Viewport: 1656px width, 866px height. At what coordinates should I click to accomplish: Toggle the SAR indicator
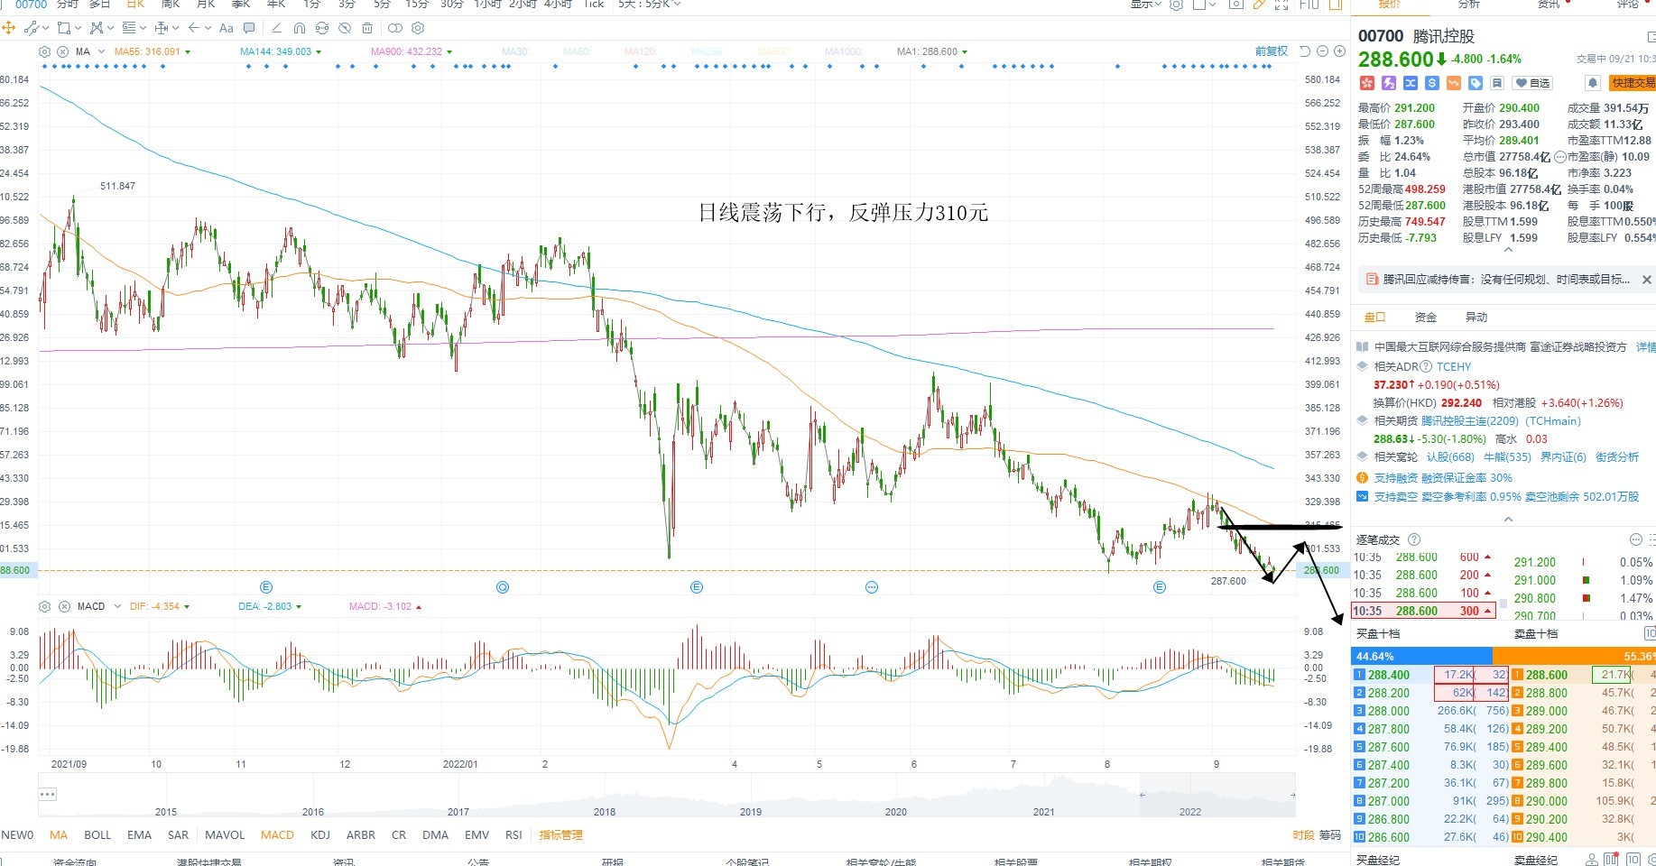pos(179,834)
